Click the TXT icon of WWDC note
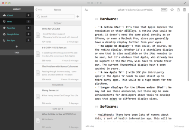Image resolution: width=189 pixels, height=130 pixels. 38,121
